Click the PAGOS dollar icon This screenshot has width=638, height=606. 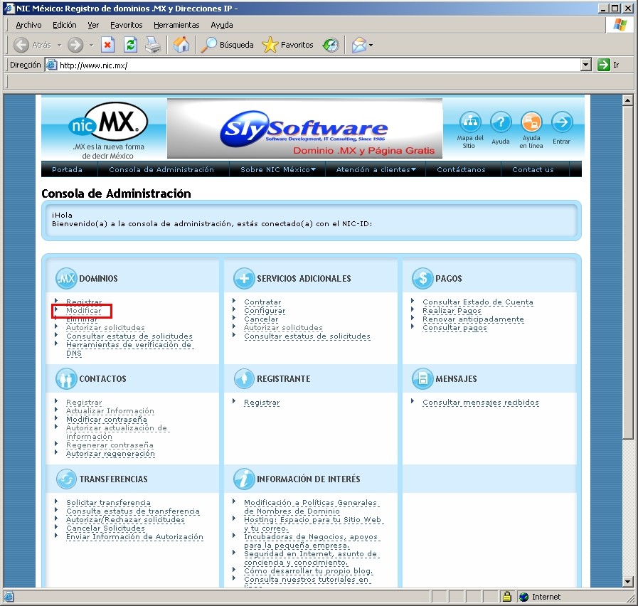(x=422, y=278)
